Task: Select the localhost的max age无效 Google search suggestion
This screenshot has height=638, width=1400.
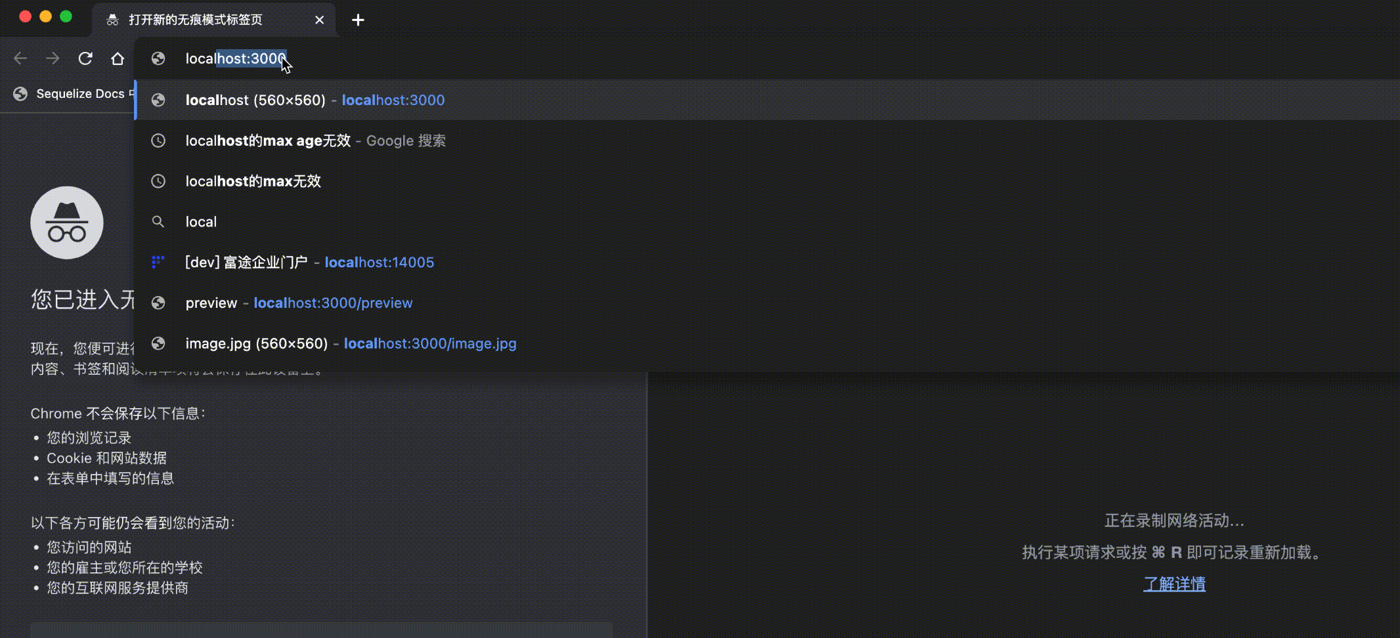Action: (315, 140)
